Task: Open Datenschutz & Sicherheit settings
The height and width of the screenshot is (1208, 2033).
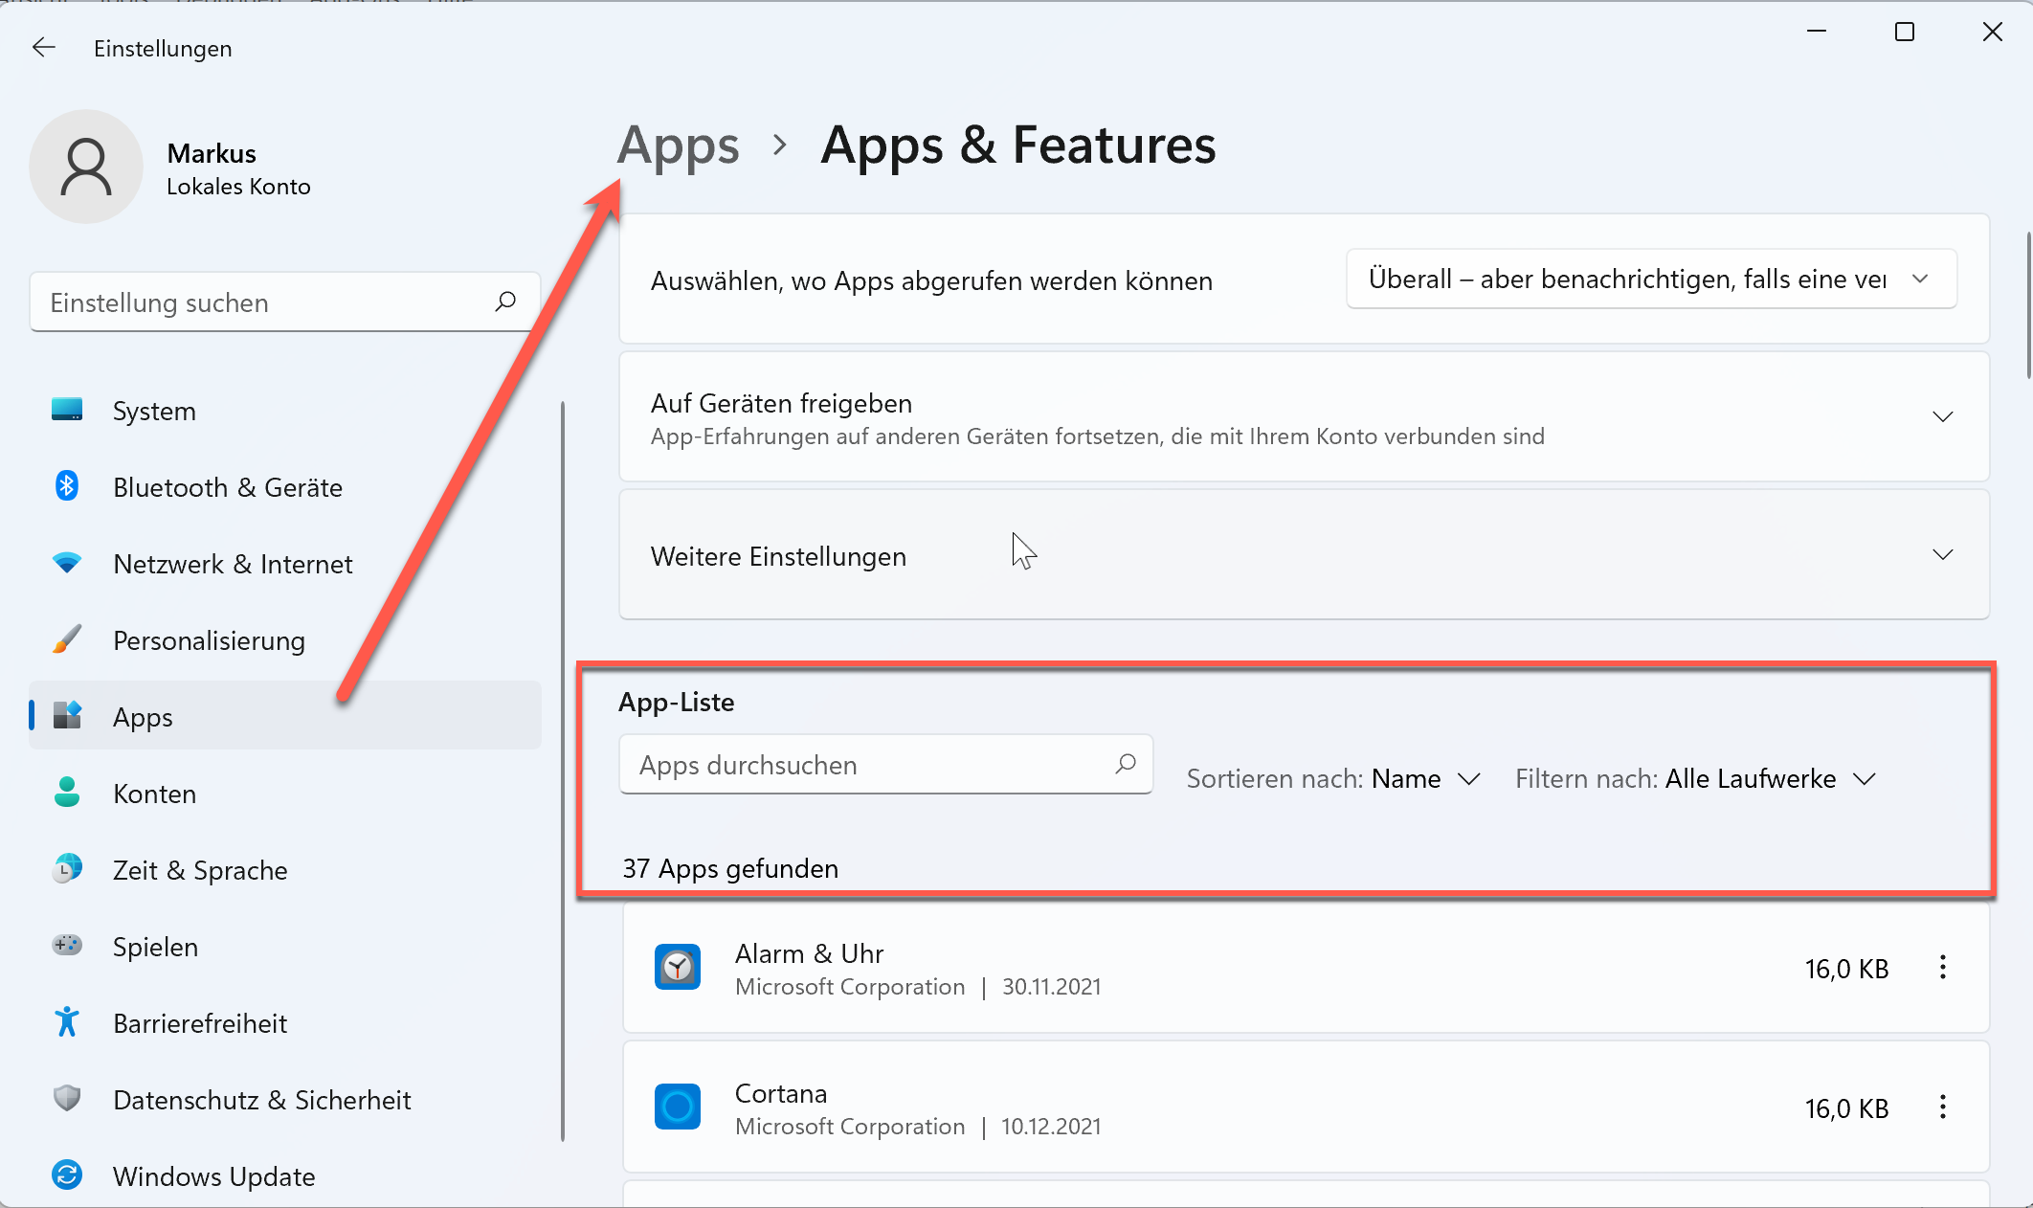Action: pos(285,1099)
